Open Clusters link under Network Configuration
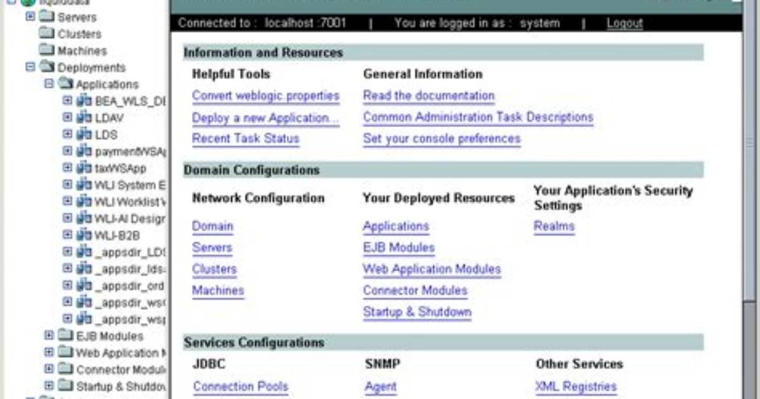The image size is (760, 399). click(x=214, y=269)
